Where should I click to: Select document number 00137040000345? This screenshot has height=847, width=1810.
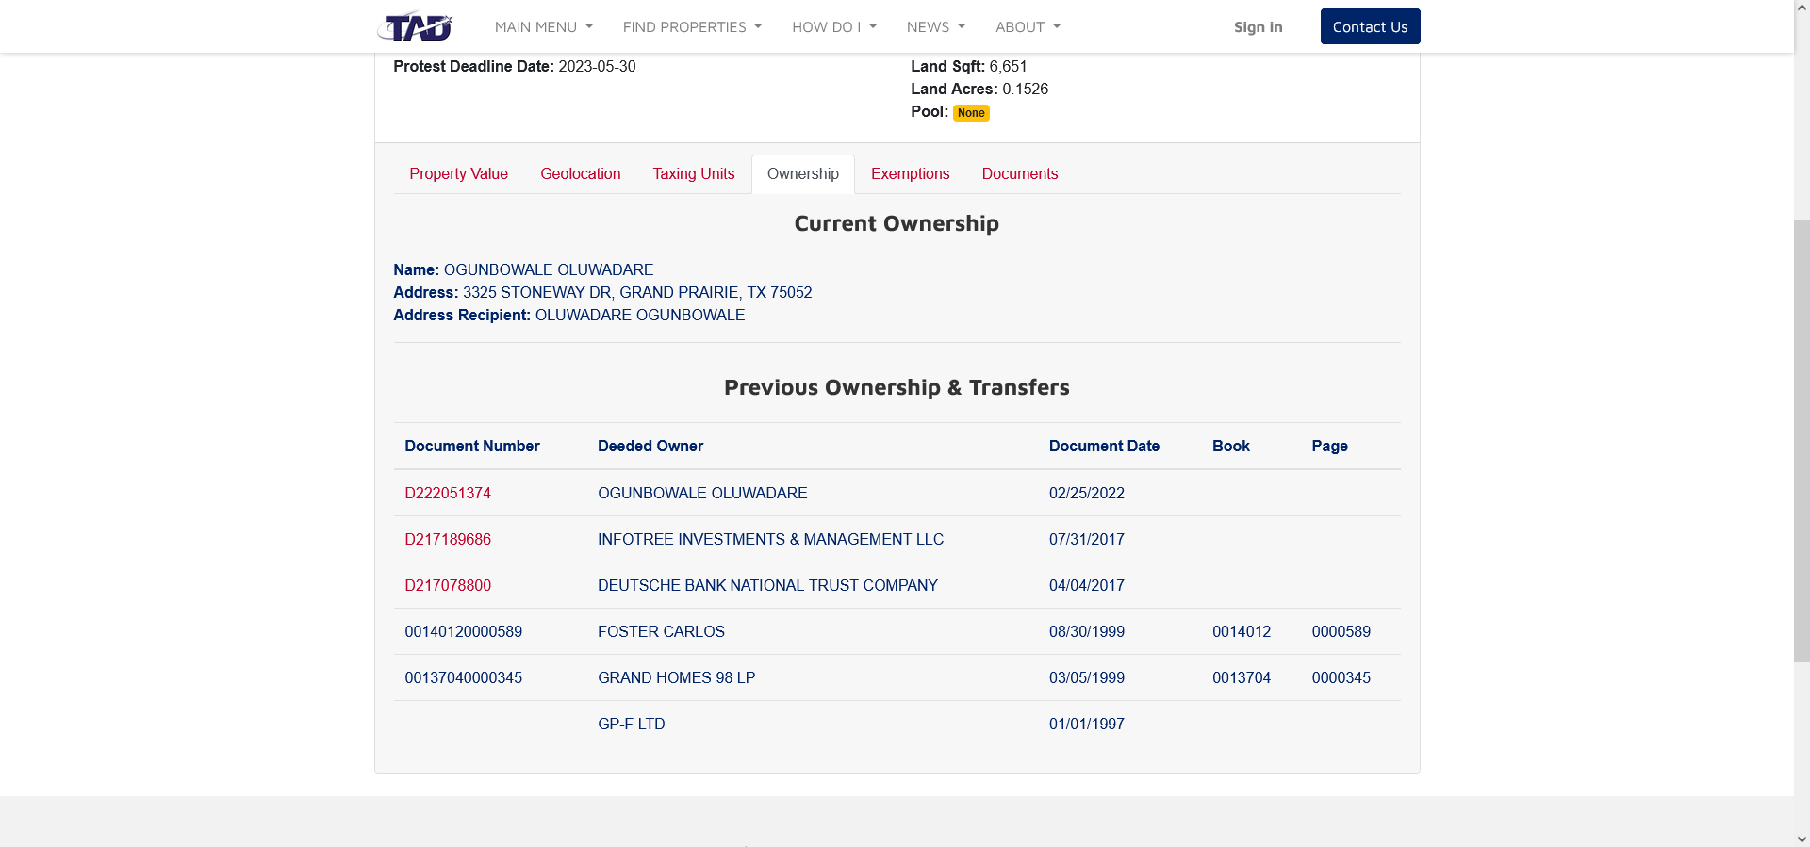pyautogui.click(x=463, y=677)
